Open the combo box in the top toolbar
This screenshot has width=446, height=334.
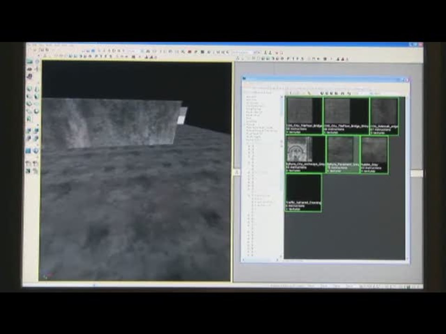243,52
